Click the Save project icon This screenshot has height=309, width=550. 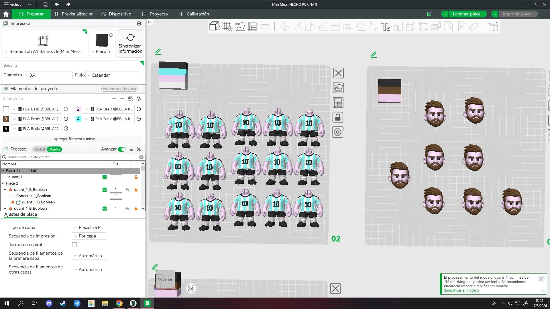click(x=46, y=4)
